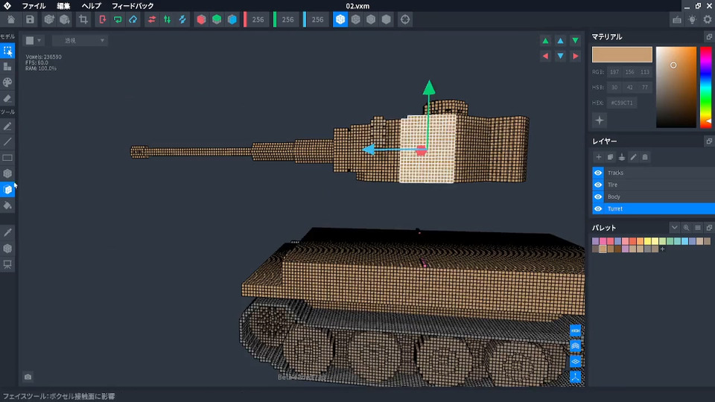
Task: Toggle the solid cube display mode icon
Action: [387, 19]
